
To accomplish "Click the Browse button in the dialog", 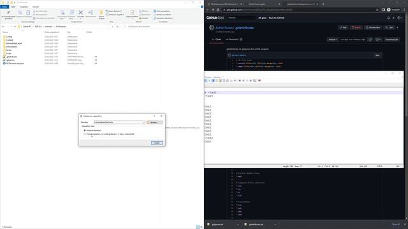I will (x=154, y=122).
